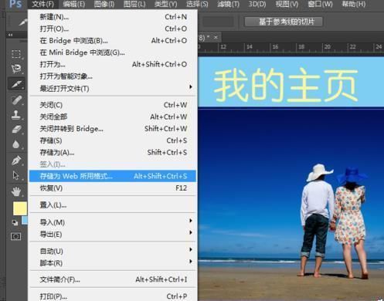This screenshot has width=384, height=301.
Task: Choose 在 Bridge 中浏览(B)...
Action: click(113, 40)
